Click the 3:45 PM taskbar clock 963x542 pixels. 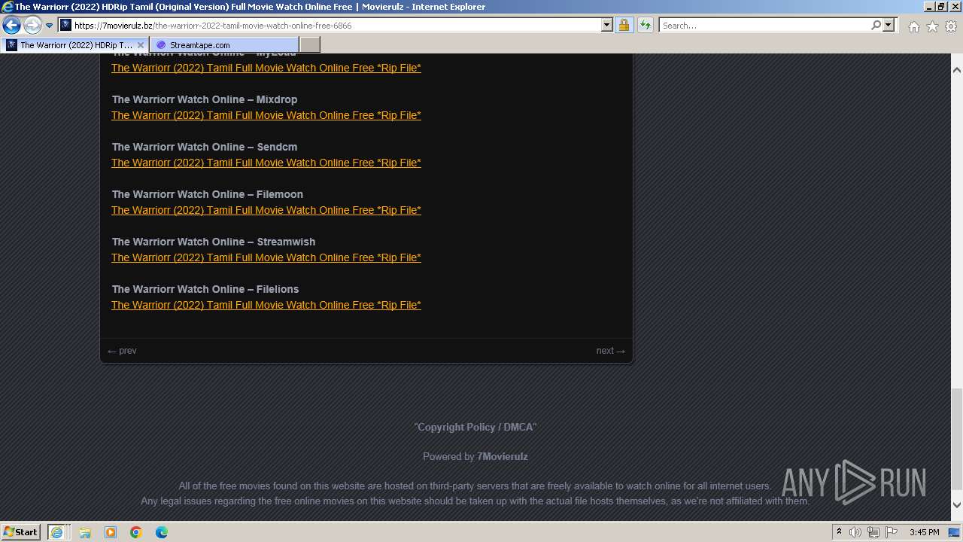tap(924, 532)
